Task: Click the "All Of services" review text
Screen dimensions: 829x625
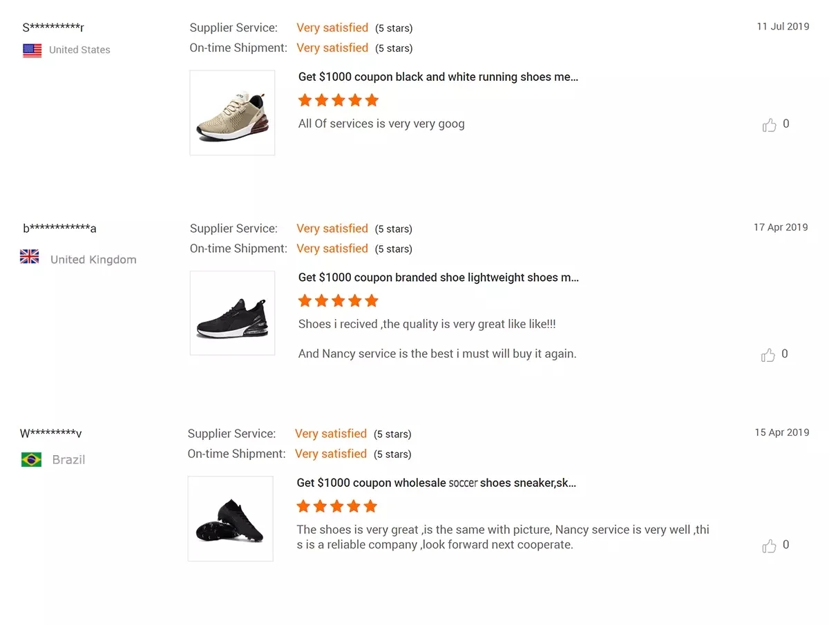Action: pos(381,124)
